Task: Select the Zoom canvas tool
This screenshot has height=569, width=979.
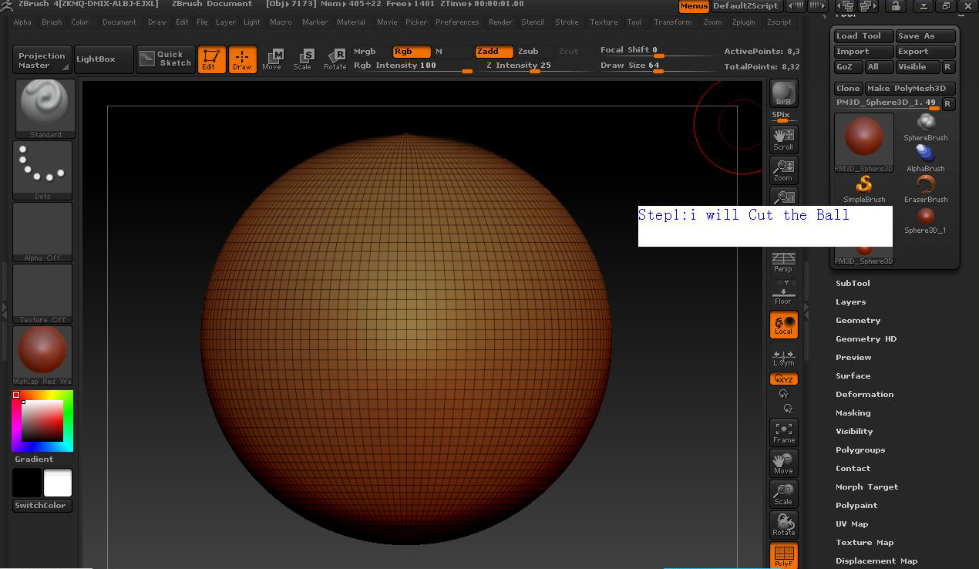Action: pyautogui.click(x=783, y=170)
